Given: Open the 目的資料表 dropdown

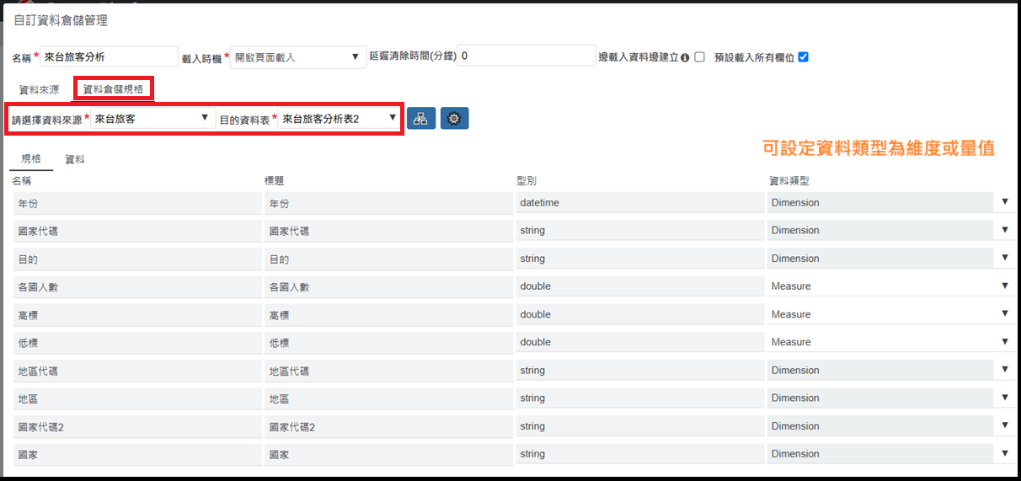Looking at the screenshot, I should click(339, 119).
